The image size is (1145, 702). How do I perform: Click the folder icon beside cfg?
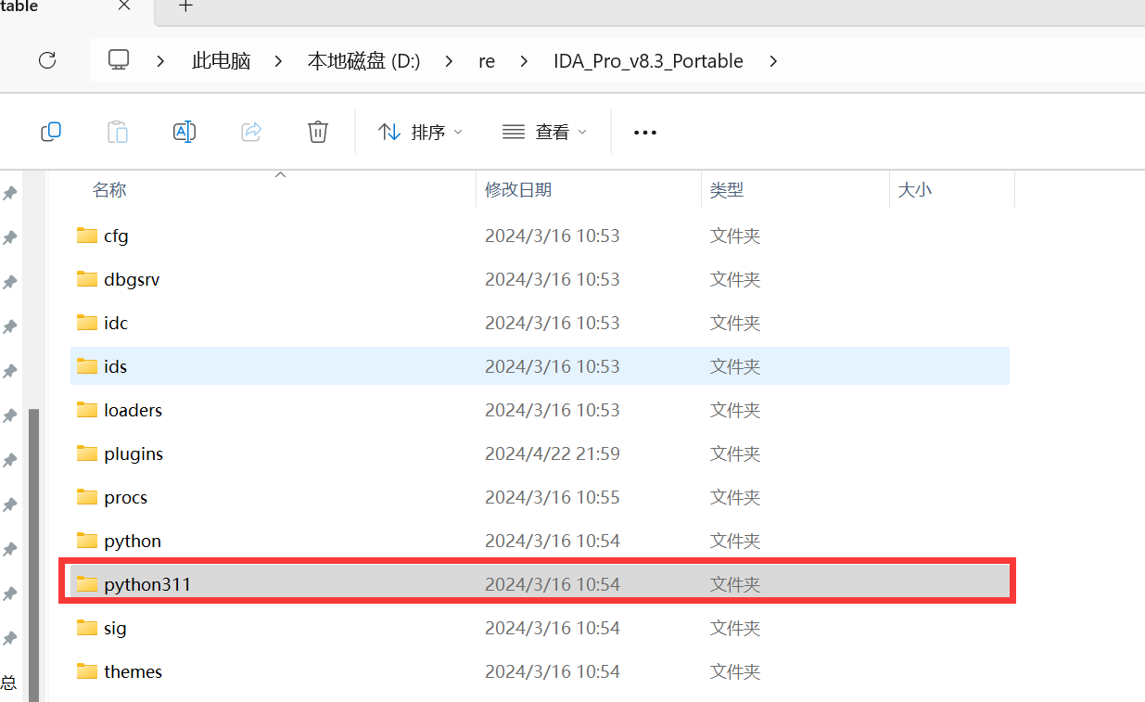(x=87, y=236)
